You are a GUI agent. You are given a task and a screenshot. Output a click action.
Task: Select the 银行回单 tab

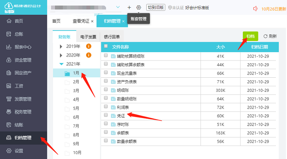pos(112,37)
